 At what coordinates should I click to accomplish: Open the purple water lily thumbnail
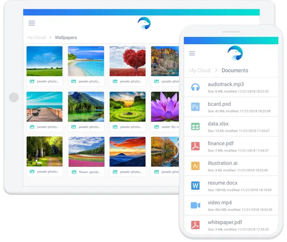coord(164,107)
